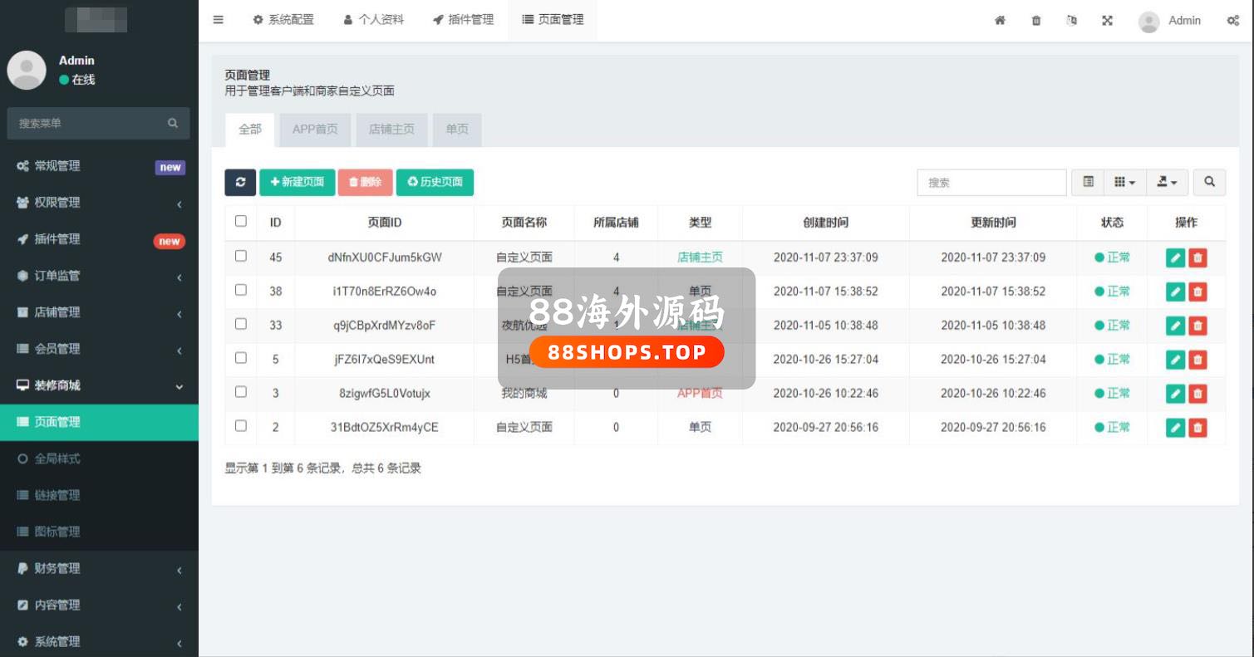Open the 系统配置 top tab
This screenshot has width=1254, height=657.
click(283, 20)
